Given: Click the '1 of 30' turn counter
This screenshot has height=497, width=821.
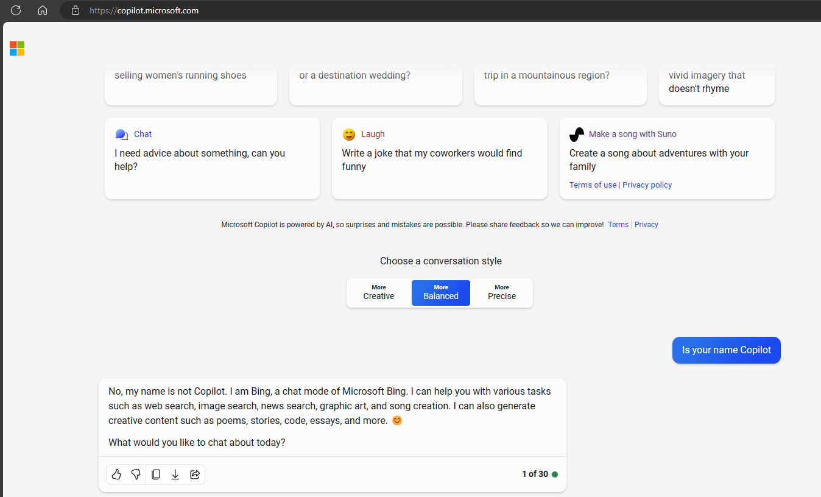Looking at the screenshot, I should point(535,474).
